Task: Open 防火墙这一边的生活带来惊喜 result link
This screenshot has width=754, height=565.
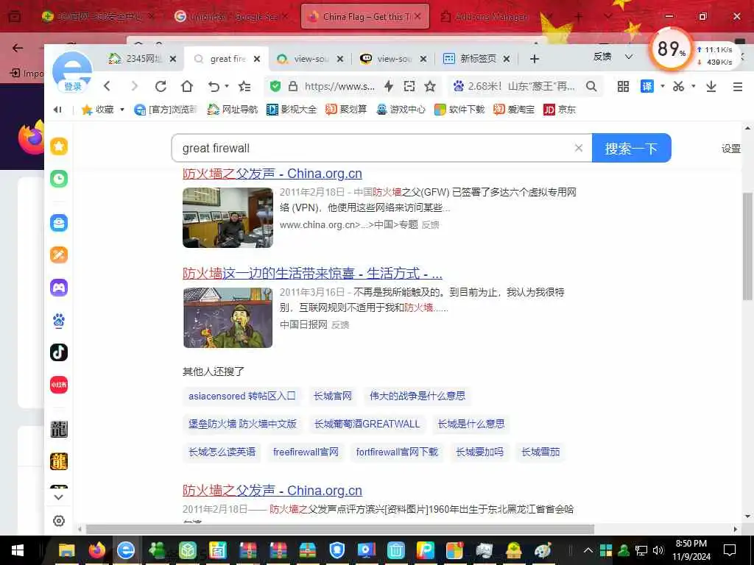Action: pyautogui.click(x=312, y=274)
